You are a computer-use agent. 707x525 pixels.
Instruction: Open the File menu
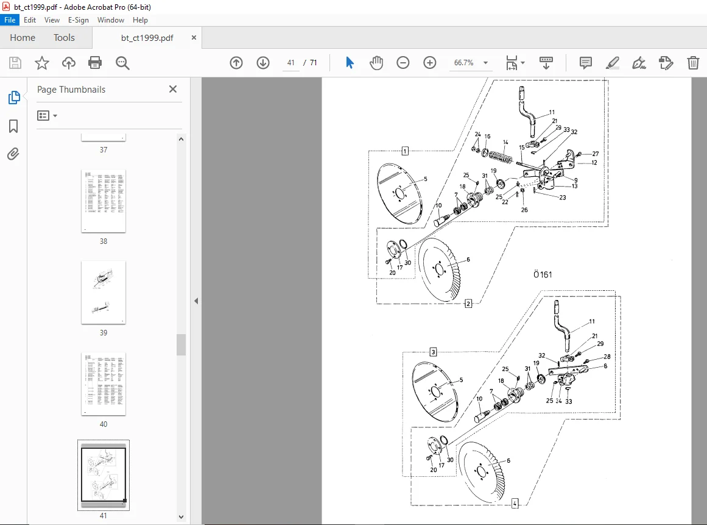[x=10, y=20]
